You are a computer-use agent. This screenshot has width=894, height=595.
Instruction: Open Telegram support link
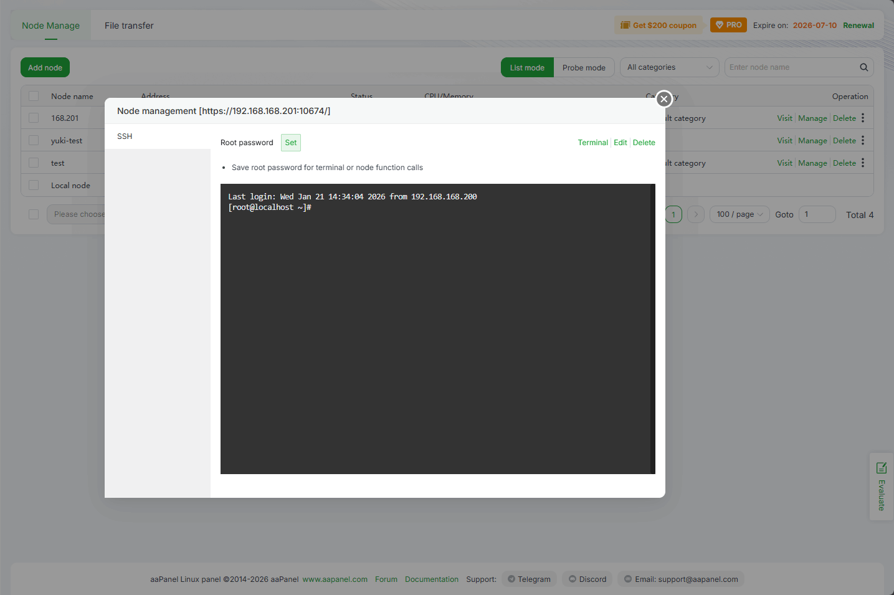coord(528,579)
